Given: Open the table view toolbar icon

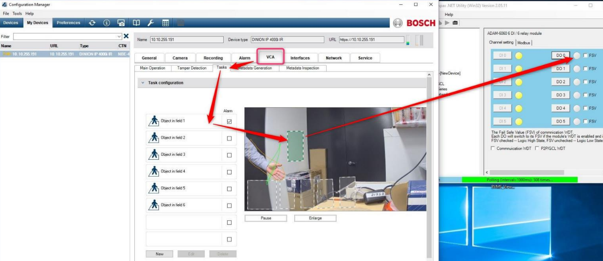Looking at the screenshot, I should tap(166, 23).
